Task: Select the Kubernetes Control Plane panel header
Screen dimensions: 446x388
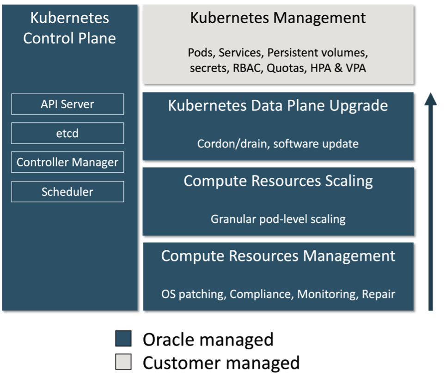Action: [x=69, y=28]
